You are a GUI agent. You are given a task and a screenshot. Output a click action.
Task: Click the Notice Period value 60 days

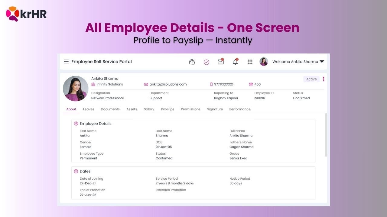(236, 183)
